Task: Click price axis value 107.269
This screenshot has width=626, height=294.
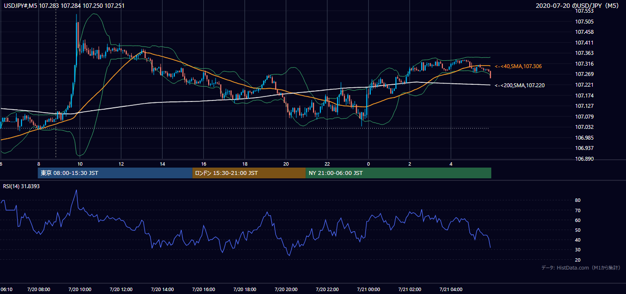Action: click(x=584, y=74)
